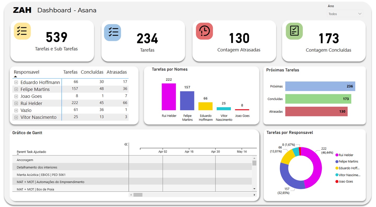Image resolution: width=376 pixels, height=207 pixels.
Task: Click the red clock overdue icon
Action: (x=204, y=31)
